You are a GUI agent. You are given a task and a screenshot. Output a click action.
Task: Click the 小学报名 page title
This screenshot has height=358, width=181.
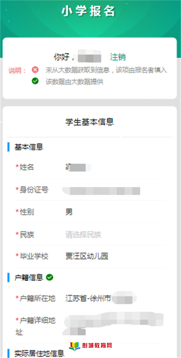pos(88,11)
